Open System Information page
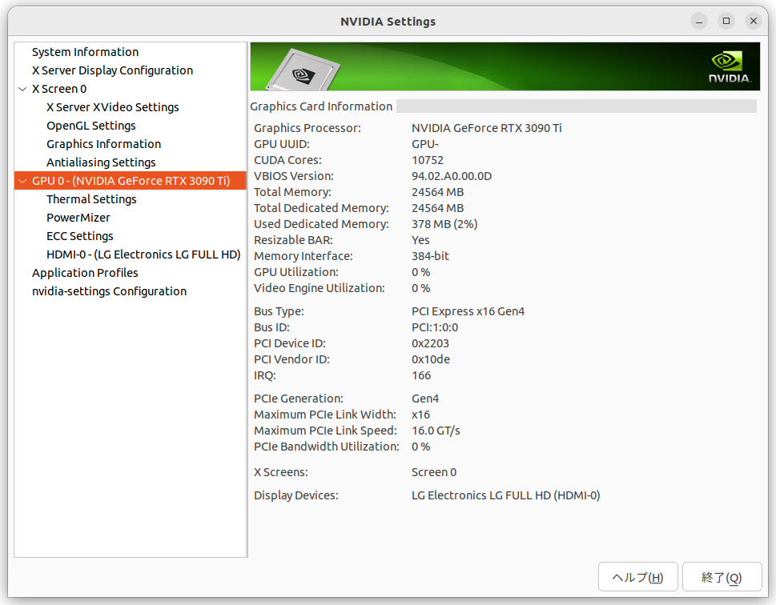This screenshot has height=605, width=776. click(x=85, y=52)
